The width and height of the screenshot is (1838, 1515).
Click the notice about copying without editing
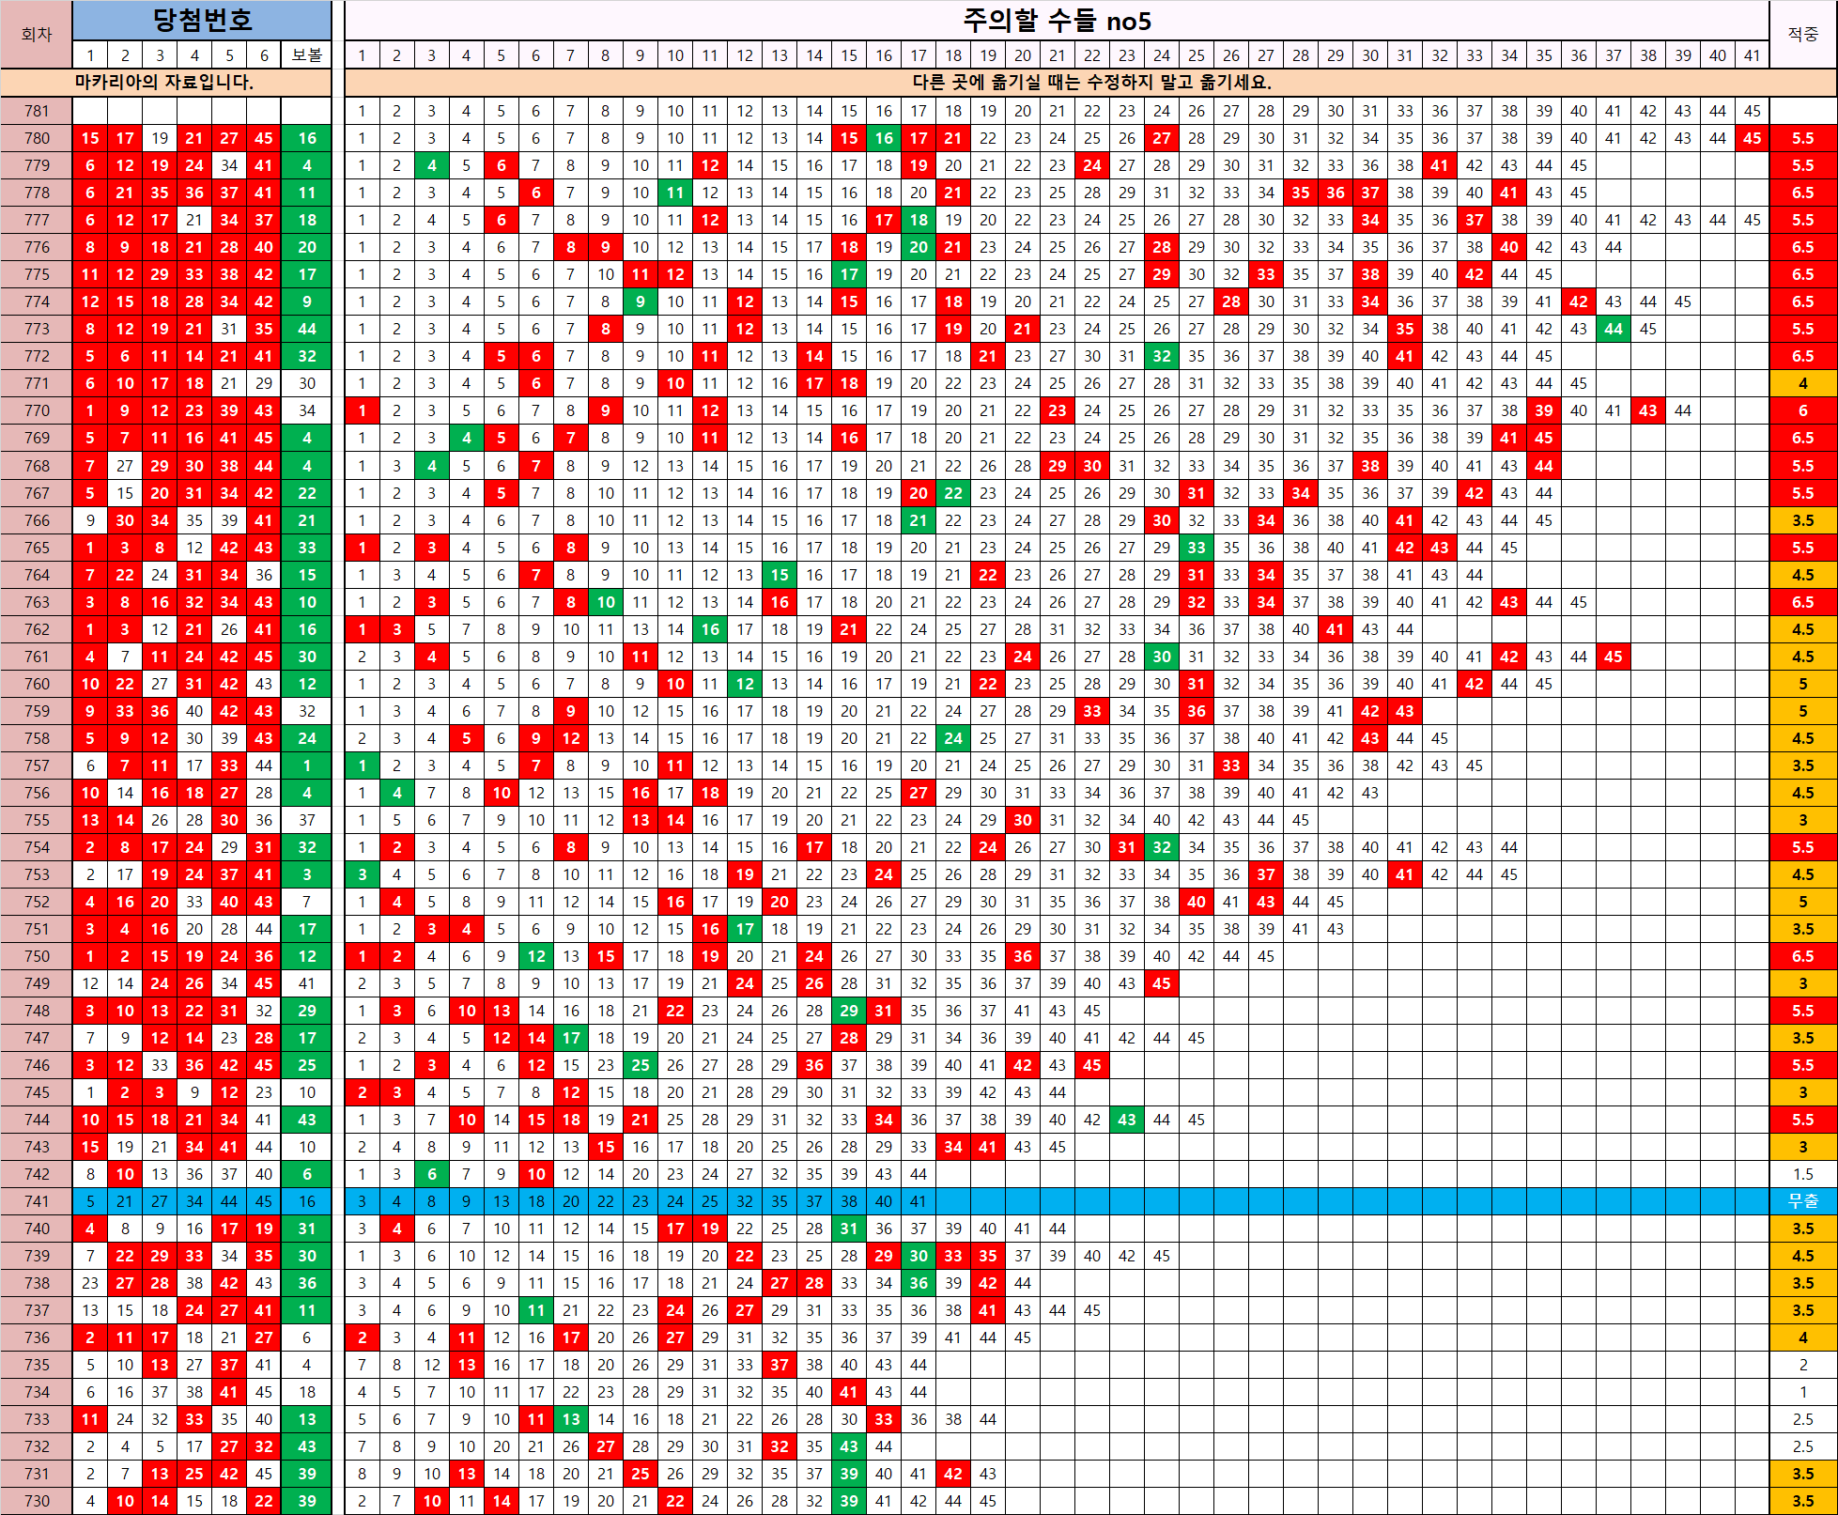[x=1089, y=83]
